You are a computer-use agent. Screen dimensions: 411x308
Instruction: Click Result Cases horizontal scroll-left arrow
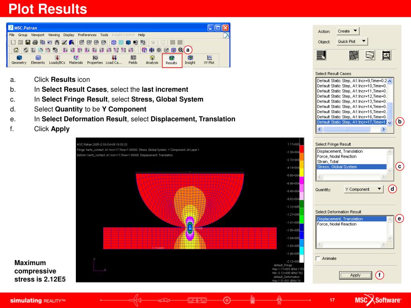pos(319,129)
